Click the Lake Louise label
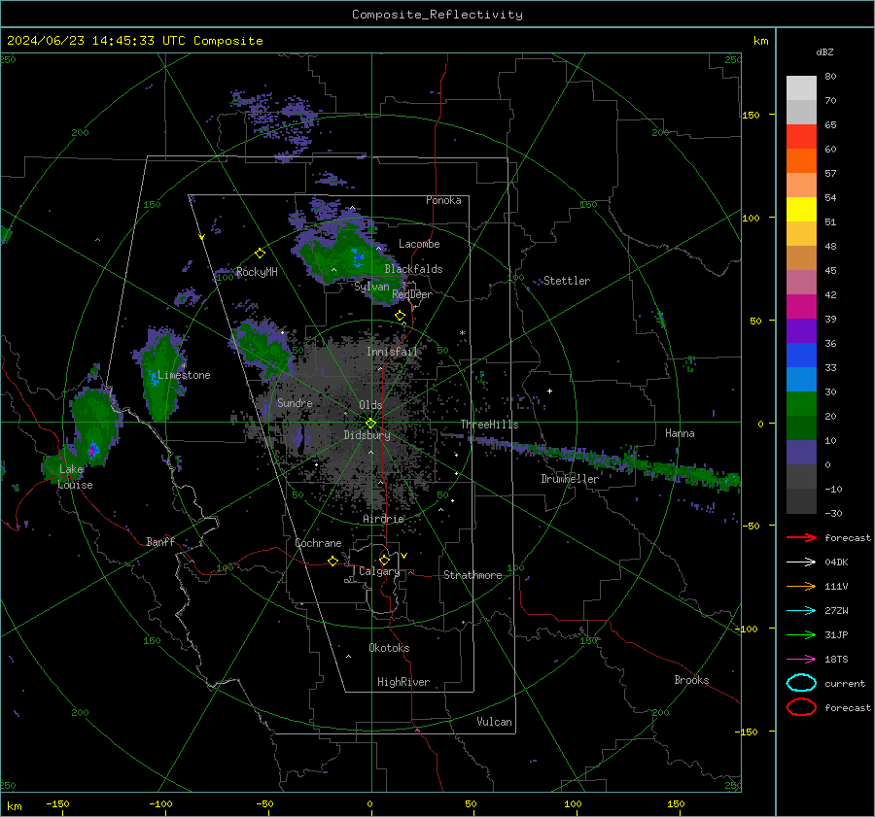Viewport: 875px width, 817px height. [x=75, y=477]
